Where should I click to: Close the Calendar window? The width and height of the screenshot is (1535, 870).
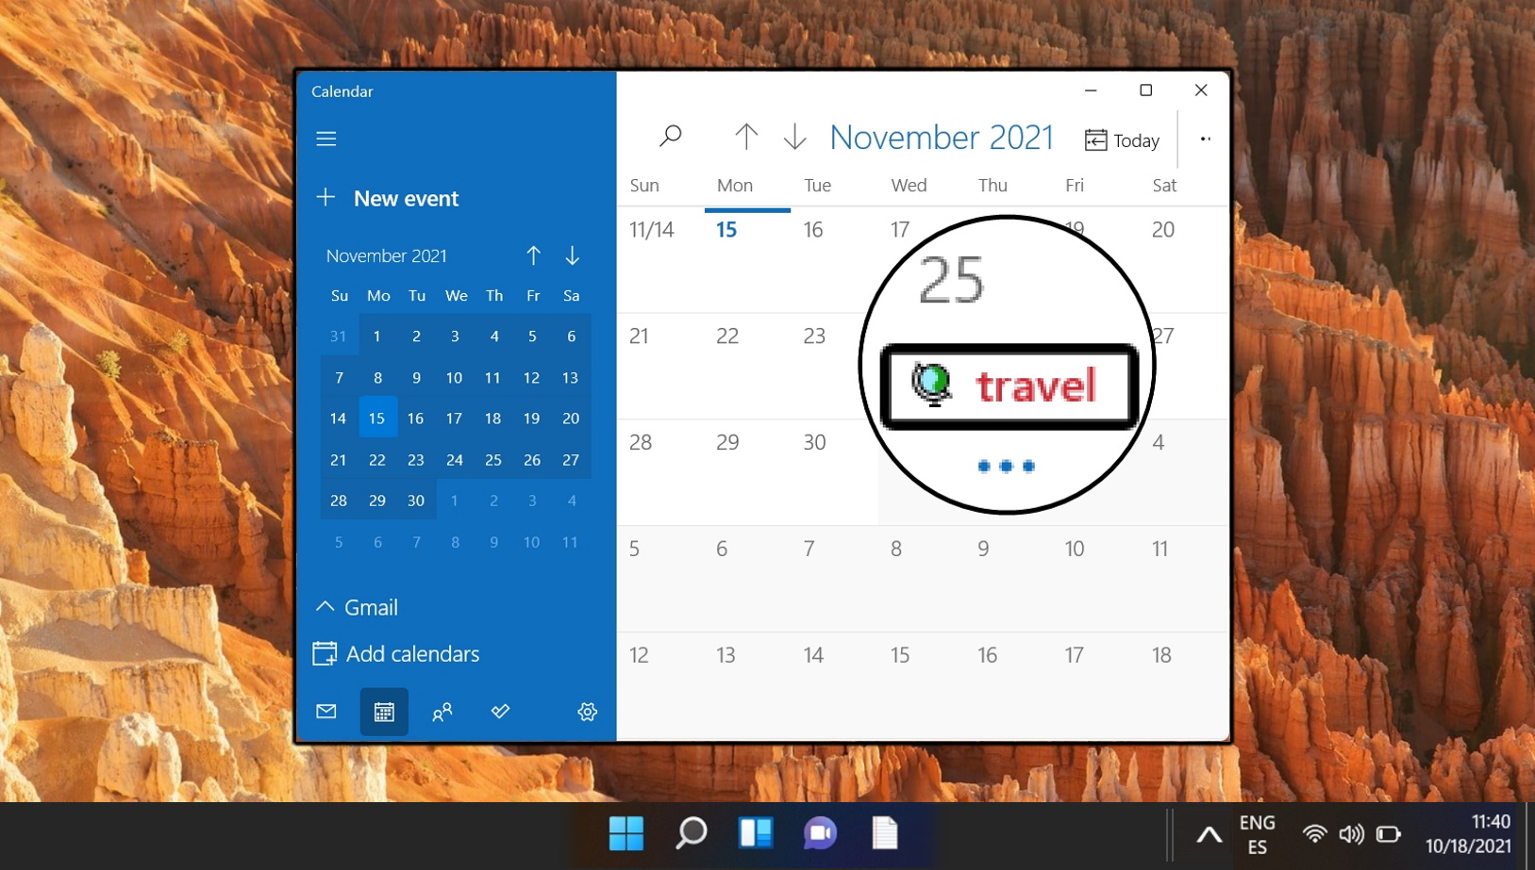click(x=1201, y=90)
